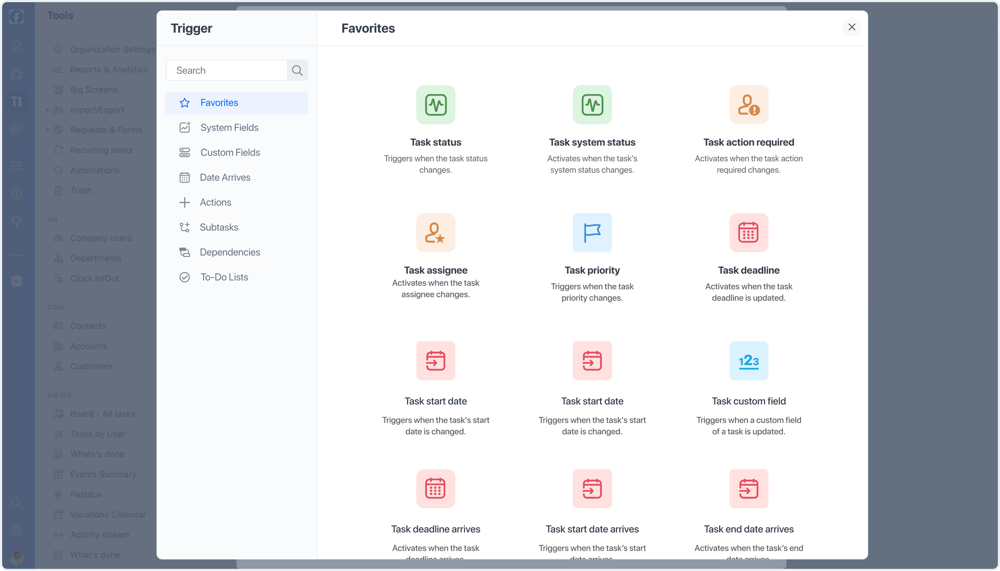The width and height of the screenshot is (1000, 571).
Task: Show Date Arrives triggers
Action: tap(236, 177)
